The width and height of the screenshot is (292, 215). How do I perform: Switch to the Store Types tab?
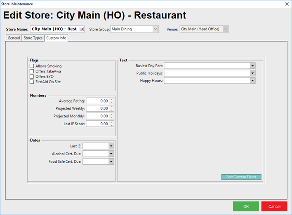pos(33,38)
